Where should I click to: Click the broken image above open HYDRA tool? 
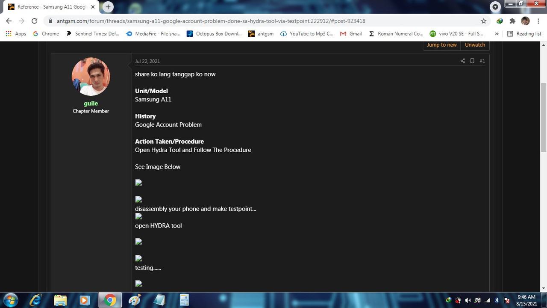(x=138, y=216)
